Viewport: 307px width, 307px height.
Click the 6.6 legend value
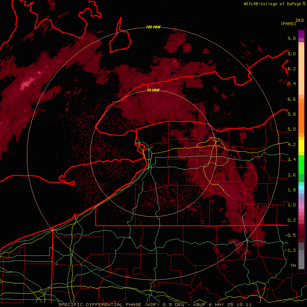[292, 99]
